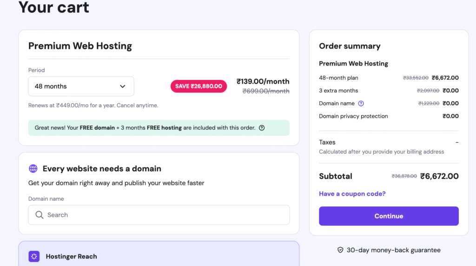Click the Hostinger Reach logo icon
Screen dimensions: 476x266
coord(34,256)
